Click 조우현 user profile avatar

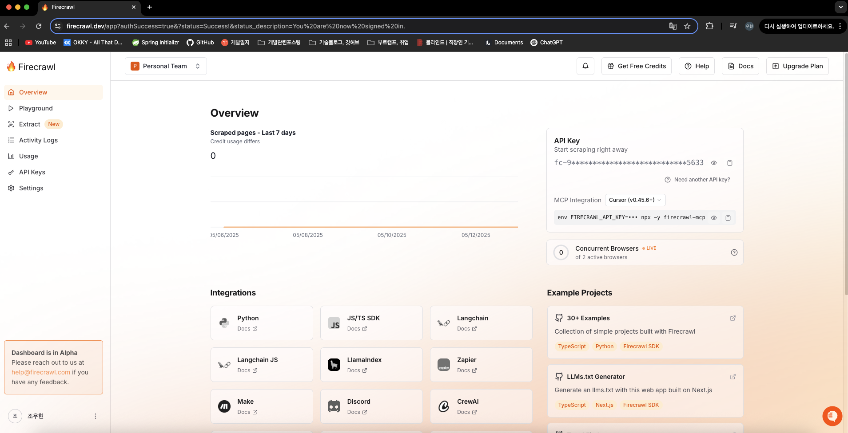pyautogui.click(x=15, y=416)
